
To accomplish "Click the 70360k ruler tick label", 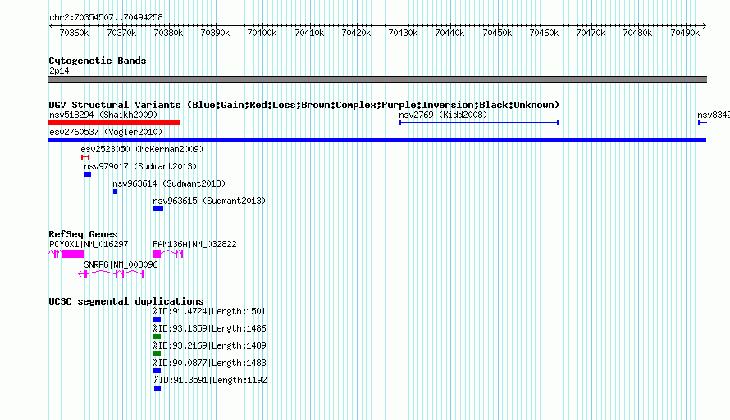I will click(74, 33).
